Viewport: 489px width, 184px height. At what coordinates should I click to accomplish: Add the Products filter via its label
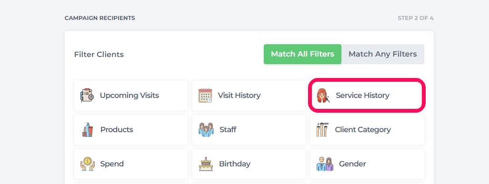[117, 129]
